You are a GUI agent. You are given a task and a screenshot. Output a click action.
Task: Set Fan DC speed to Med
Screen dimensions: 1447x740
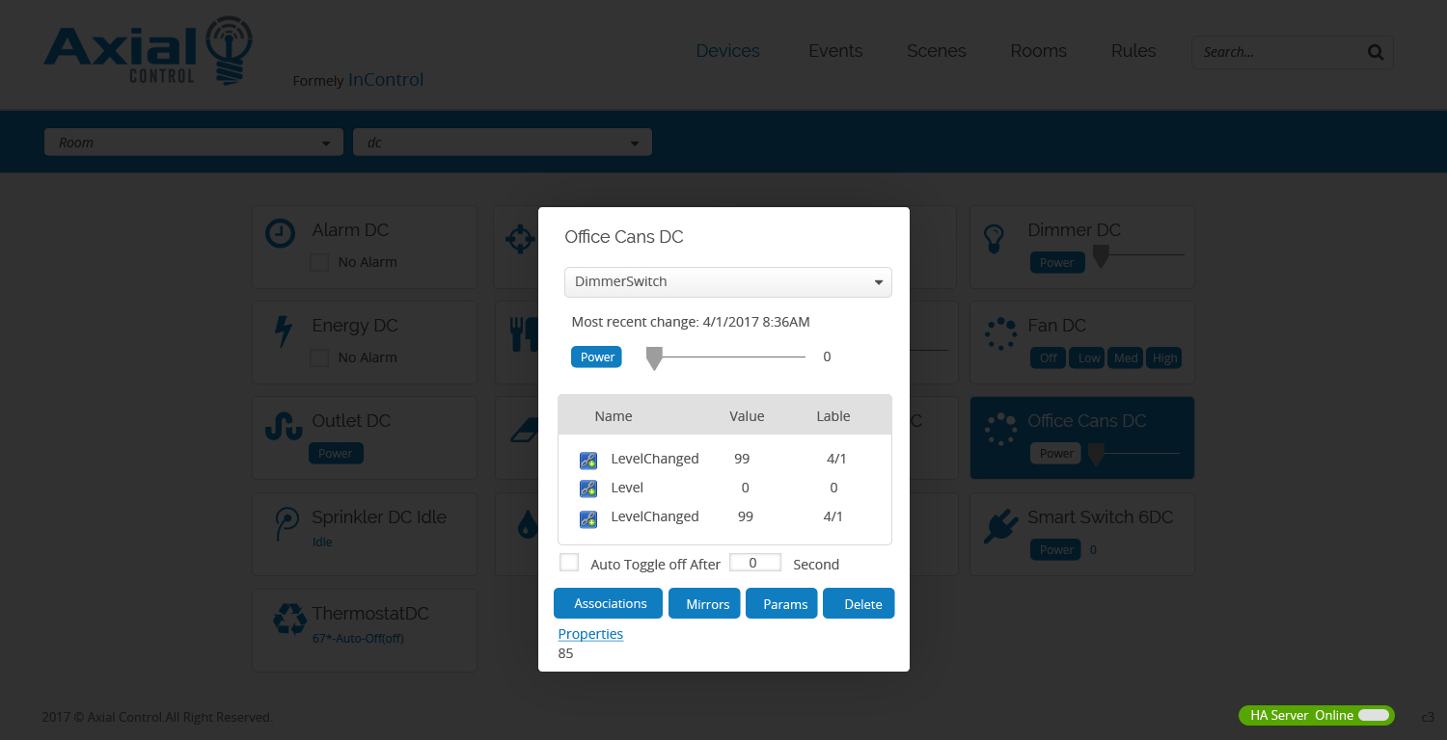(1126, 357)
